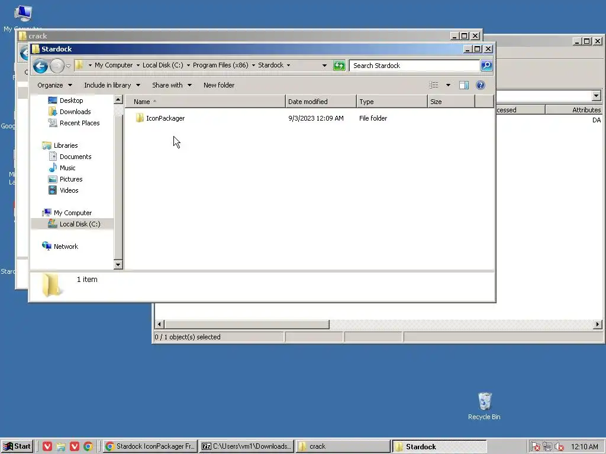Open Explorer from quick launch folder icon

point(61,446)
